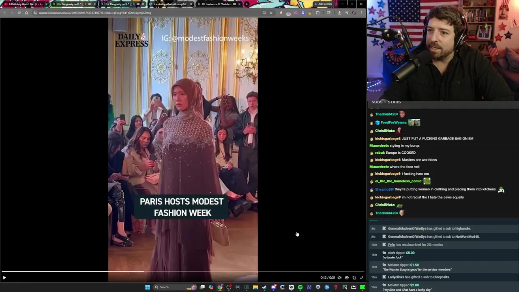Exit fullscreen video view
Screen dimensions: 519x292
point(361,278)
